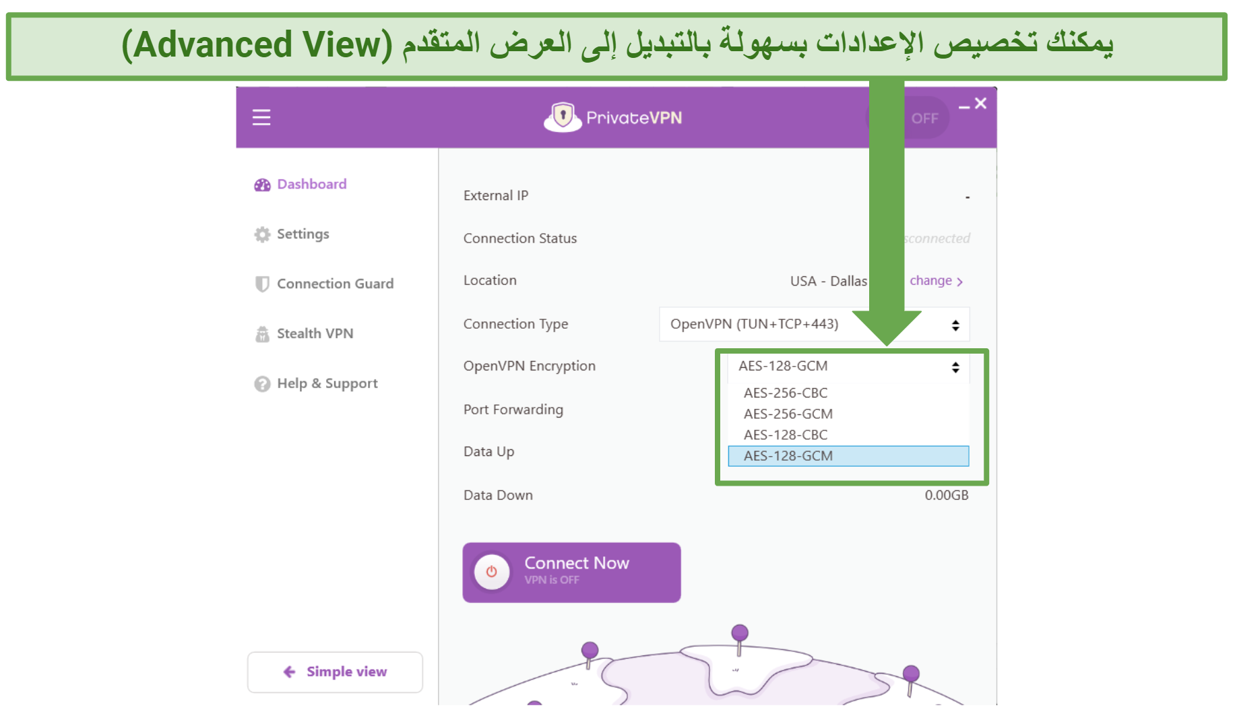Click the top-center map pin

coord(740,639)
